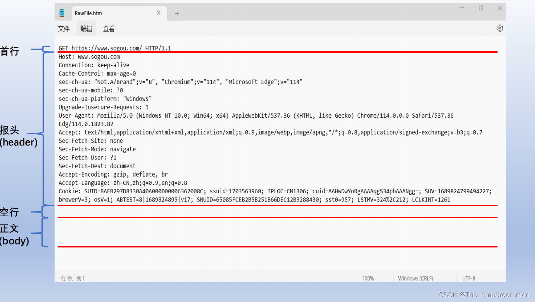
Task: Close the Notepad window
Action: tap(500, 8)
